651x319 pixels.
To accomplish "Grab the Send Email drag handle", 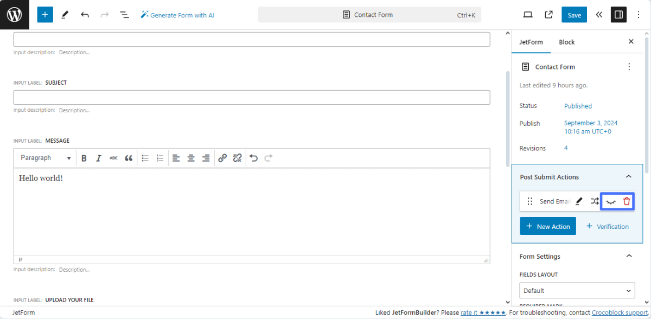I will pyautogui.click(x=530, y=201).
